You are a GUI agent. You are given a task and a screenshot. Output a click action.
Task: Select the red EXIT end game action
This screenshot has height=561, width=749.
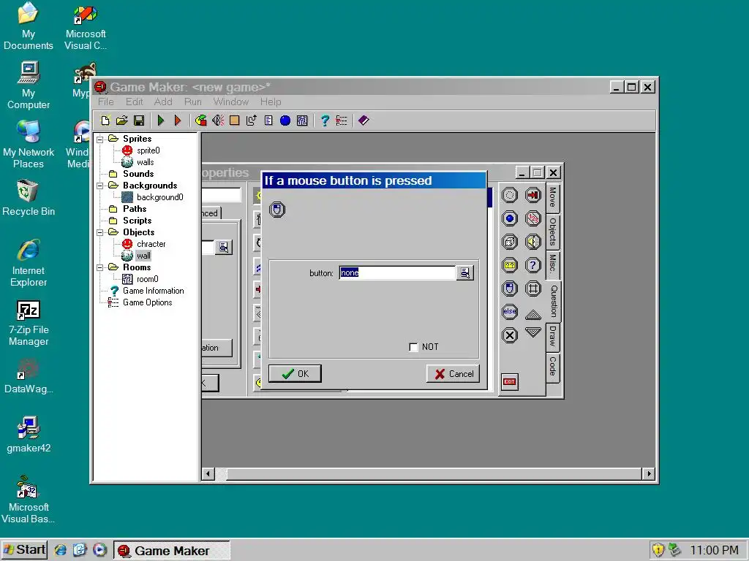coord(510,381)
